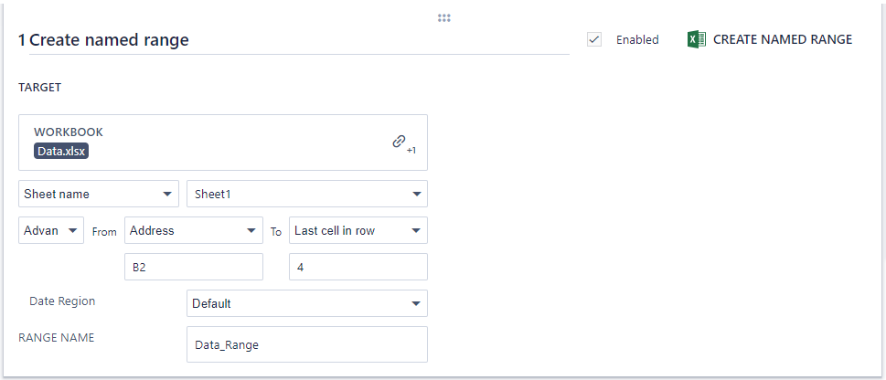
Task: Open the Last cell in row dropdown
Action: [358, 230]
